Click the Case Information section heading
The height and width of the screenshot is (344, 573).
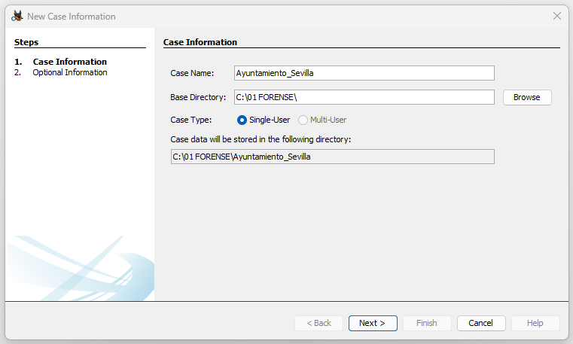point(200,42)
